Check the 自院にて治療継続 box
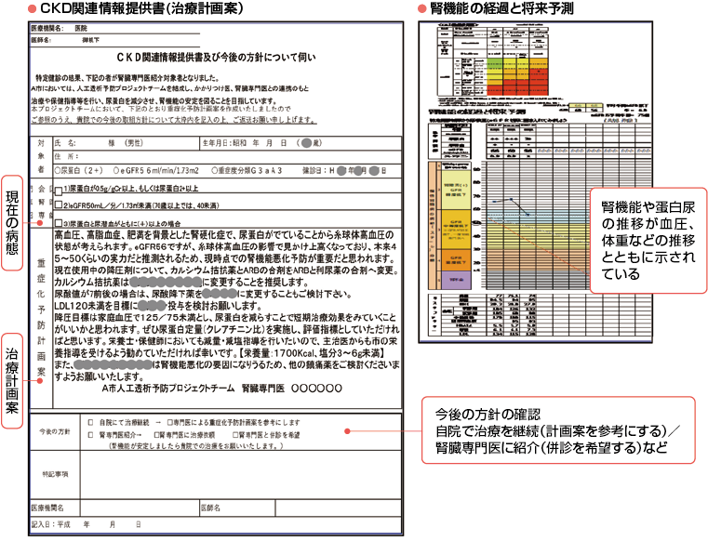 pos(90,422)
